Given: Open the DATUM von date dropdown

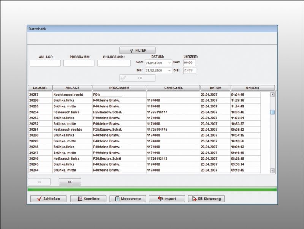Looking at the screenshot, I should (x=169, y=63).
